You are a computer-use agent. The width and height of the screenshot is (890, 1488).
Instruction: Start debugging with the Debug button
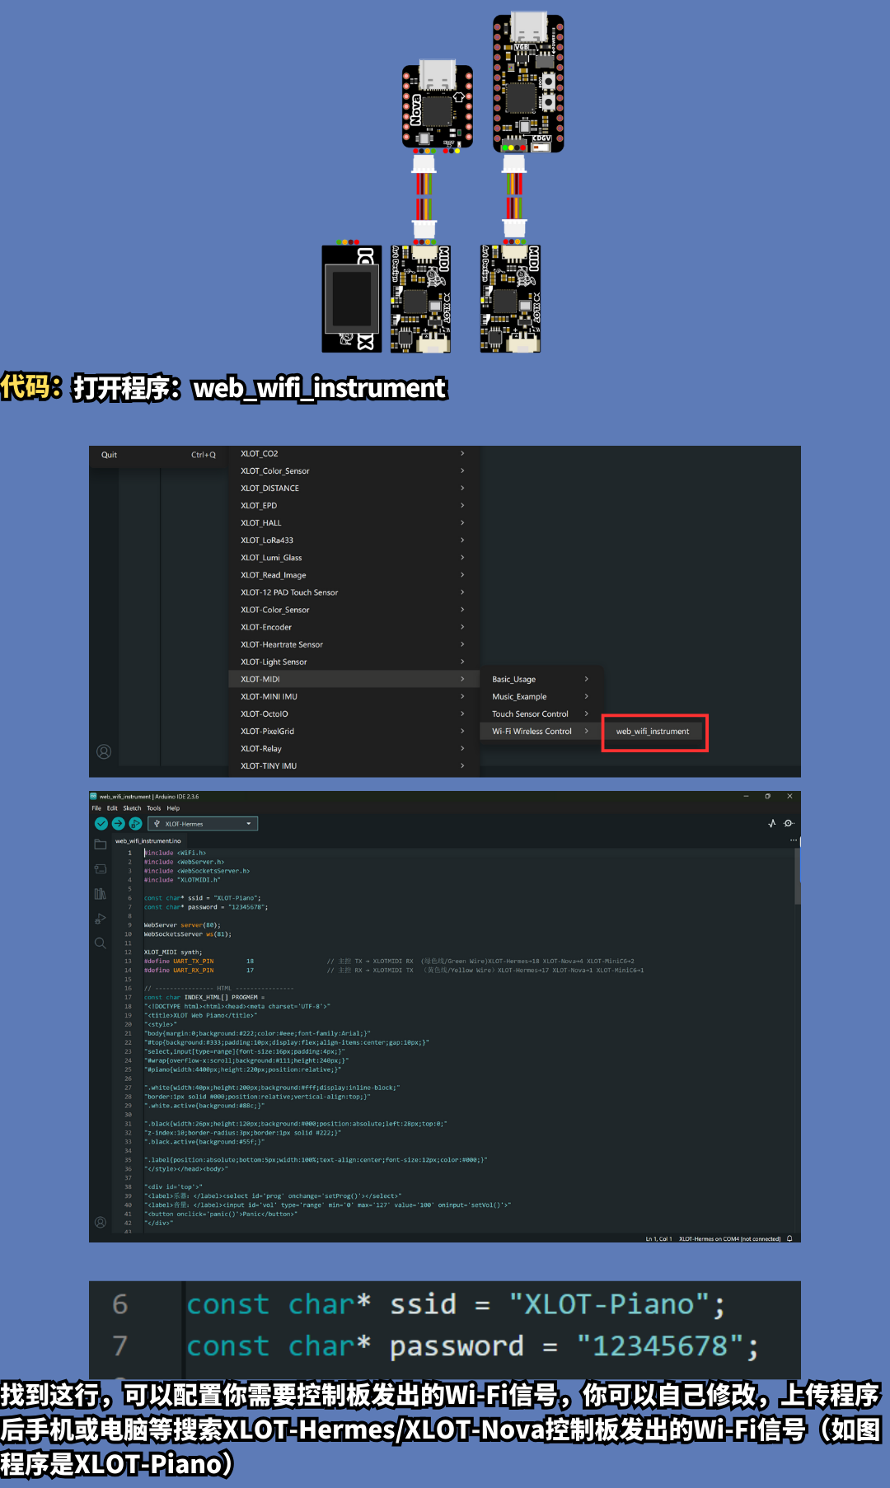point(135,823)
